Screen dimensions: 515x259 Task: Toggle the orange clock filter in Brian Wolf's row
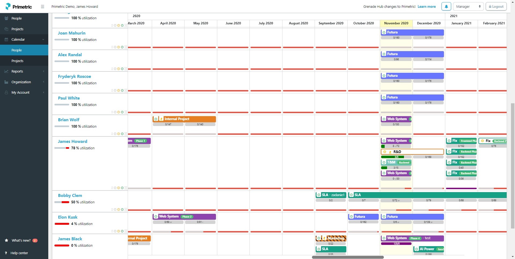coord(119,134)
